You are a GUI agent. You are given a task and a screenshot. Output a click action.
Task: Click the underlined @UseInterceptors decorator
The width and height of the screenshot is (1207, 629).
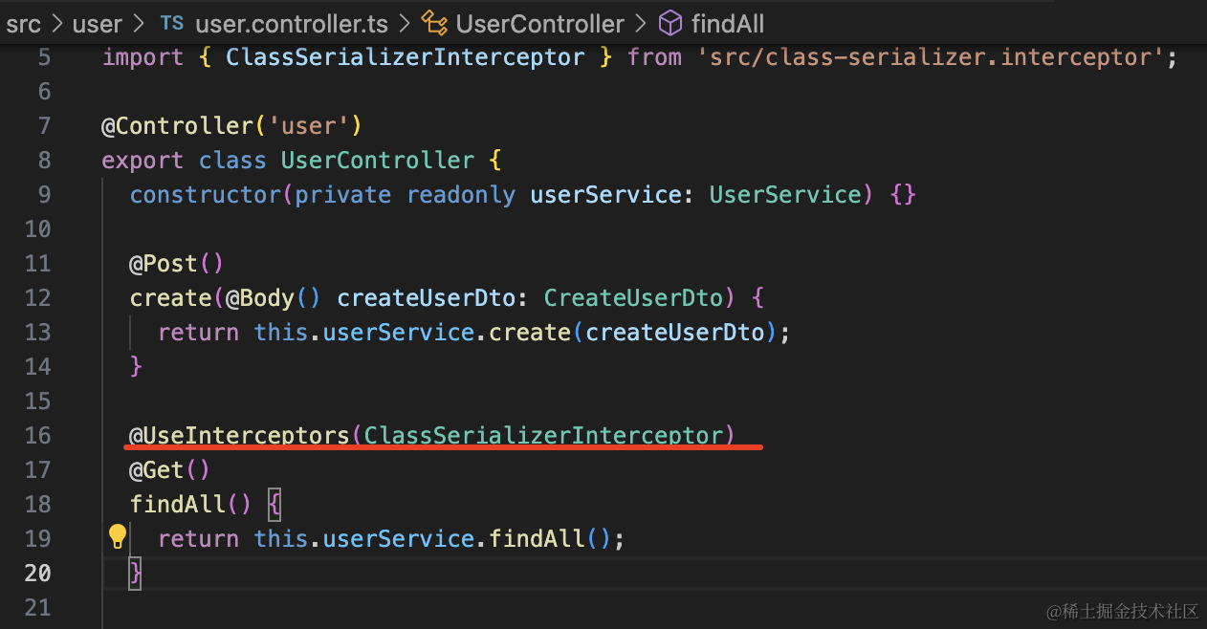(240, 436)
